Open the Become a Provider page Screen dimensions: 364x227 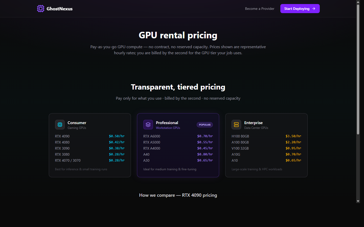click(x=260, y=9)
